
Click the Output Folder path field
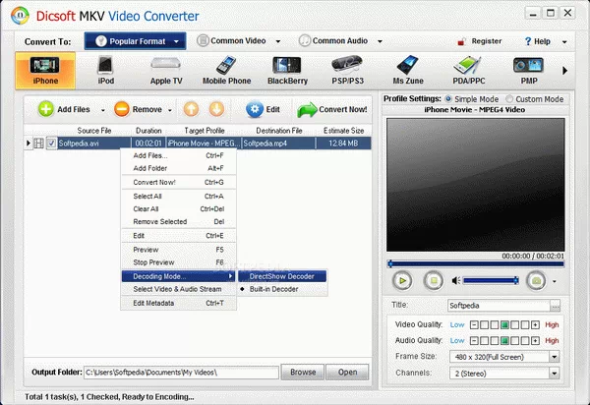click(x=181, y=373)
